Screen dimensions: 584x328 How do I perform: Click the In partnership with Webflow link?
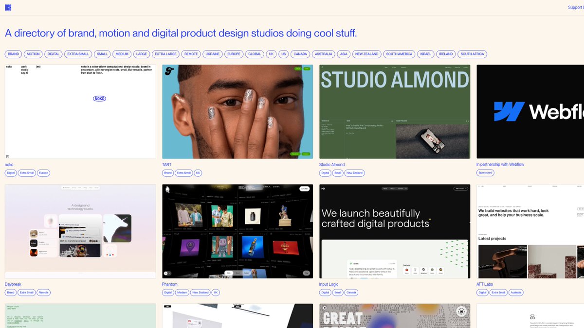[500, 165]
